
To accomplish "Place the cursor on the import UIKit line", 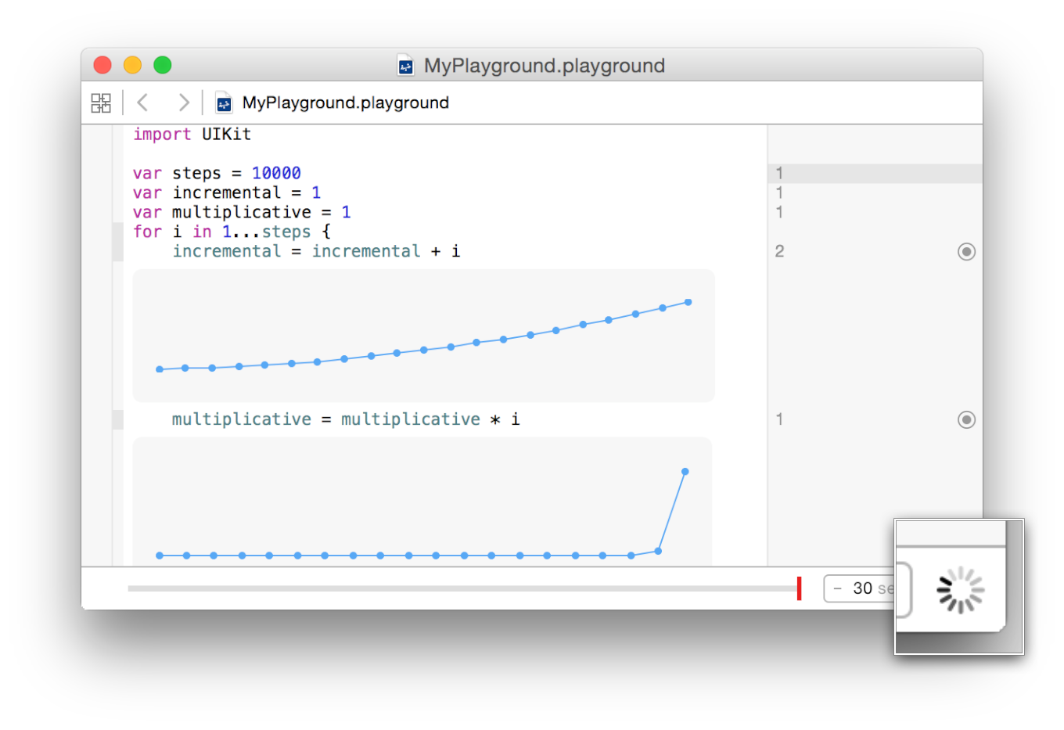I will pos(192,134).
